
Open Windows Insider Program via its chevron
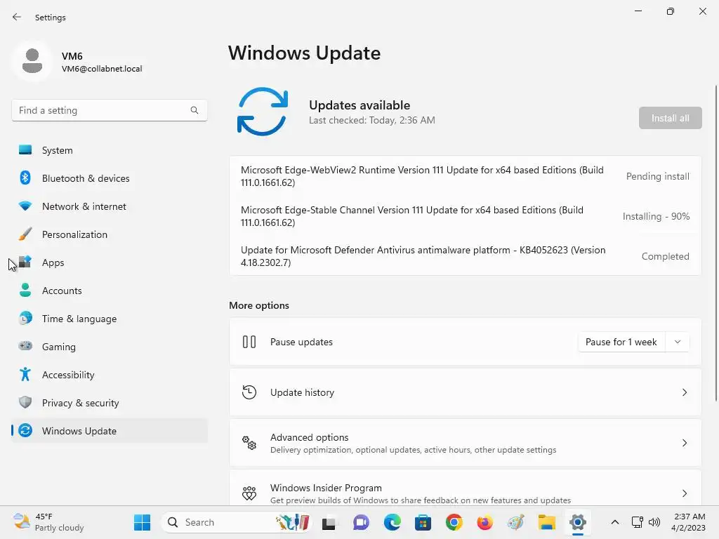point(684,493)
